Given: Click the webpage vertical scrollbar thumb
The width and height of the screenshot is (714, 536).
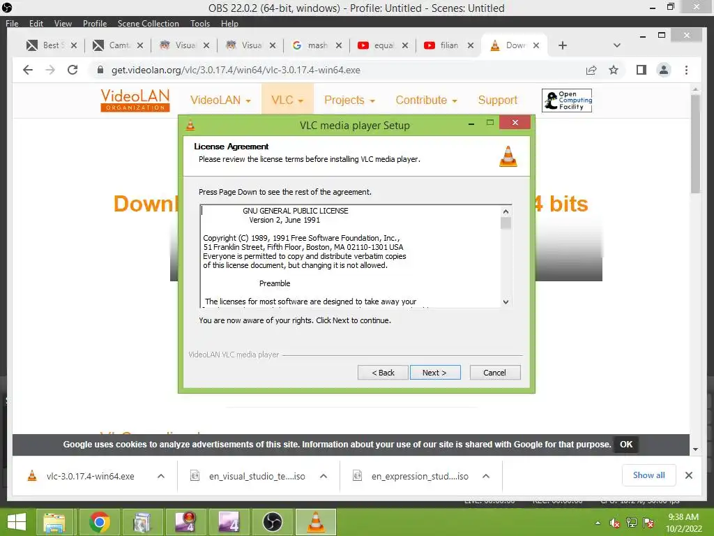Looking at the screenshot, I should point(695,144).
